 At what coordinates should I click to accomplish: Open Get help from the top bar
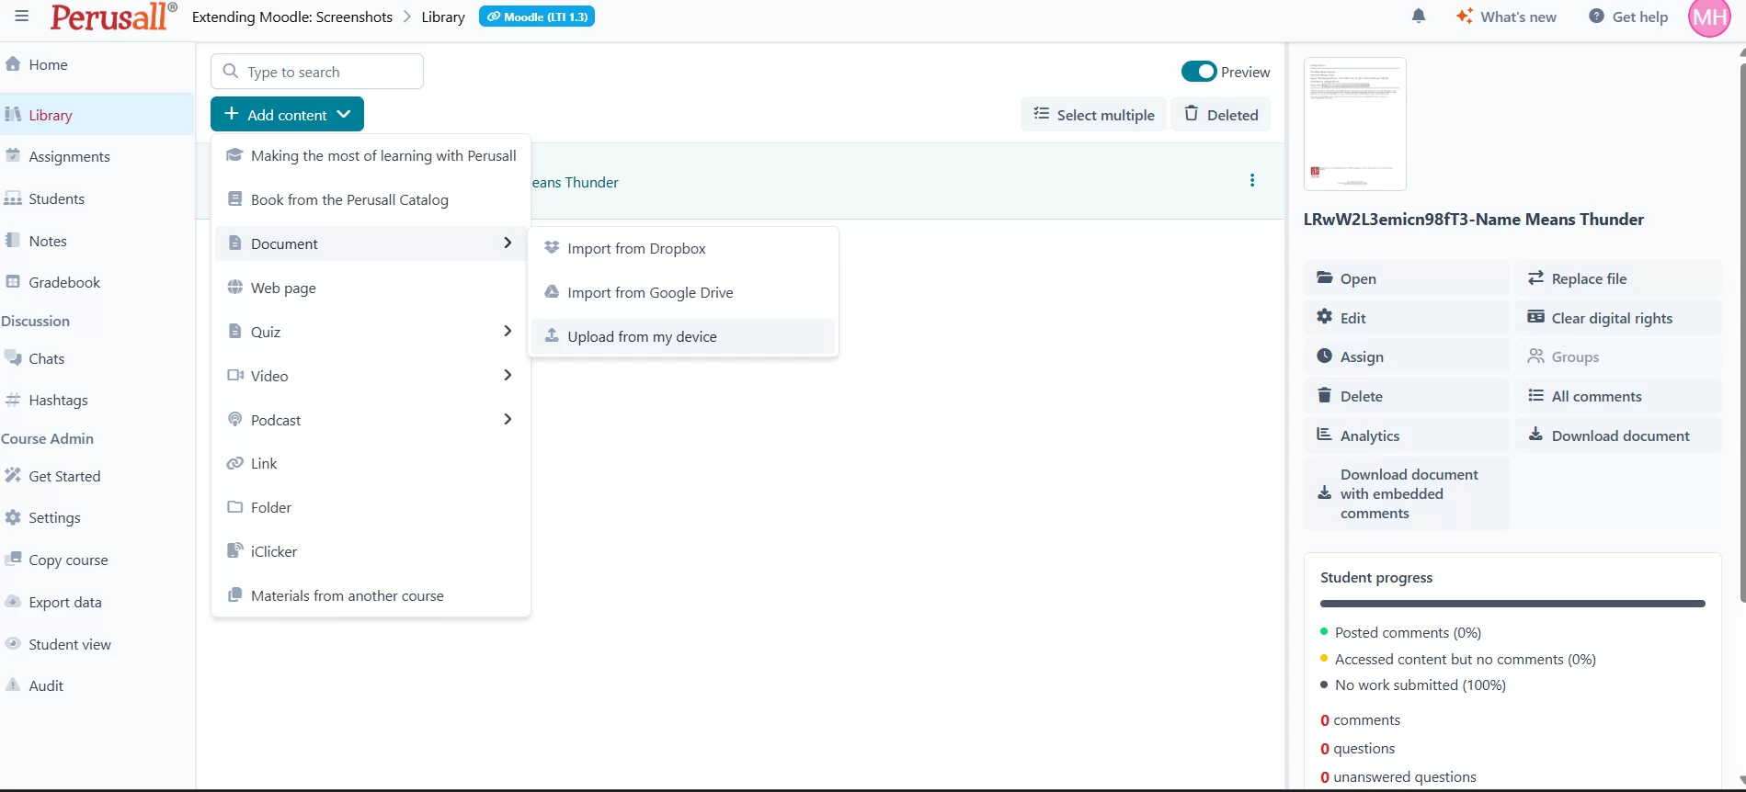click(1628, 17)
